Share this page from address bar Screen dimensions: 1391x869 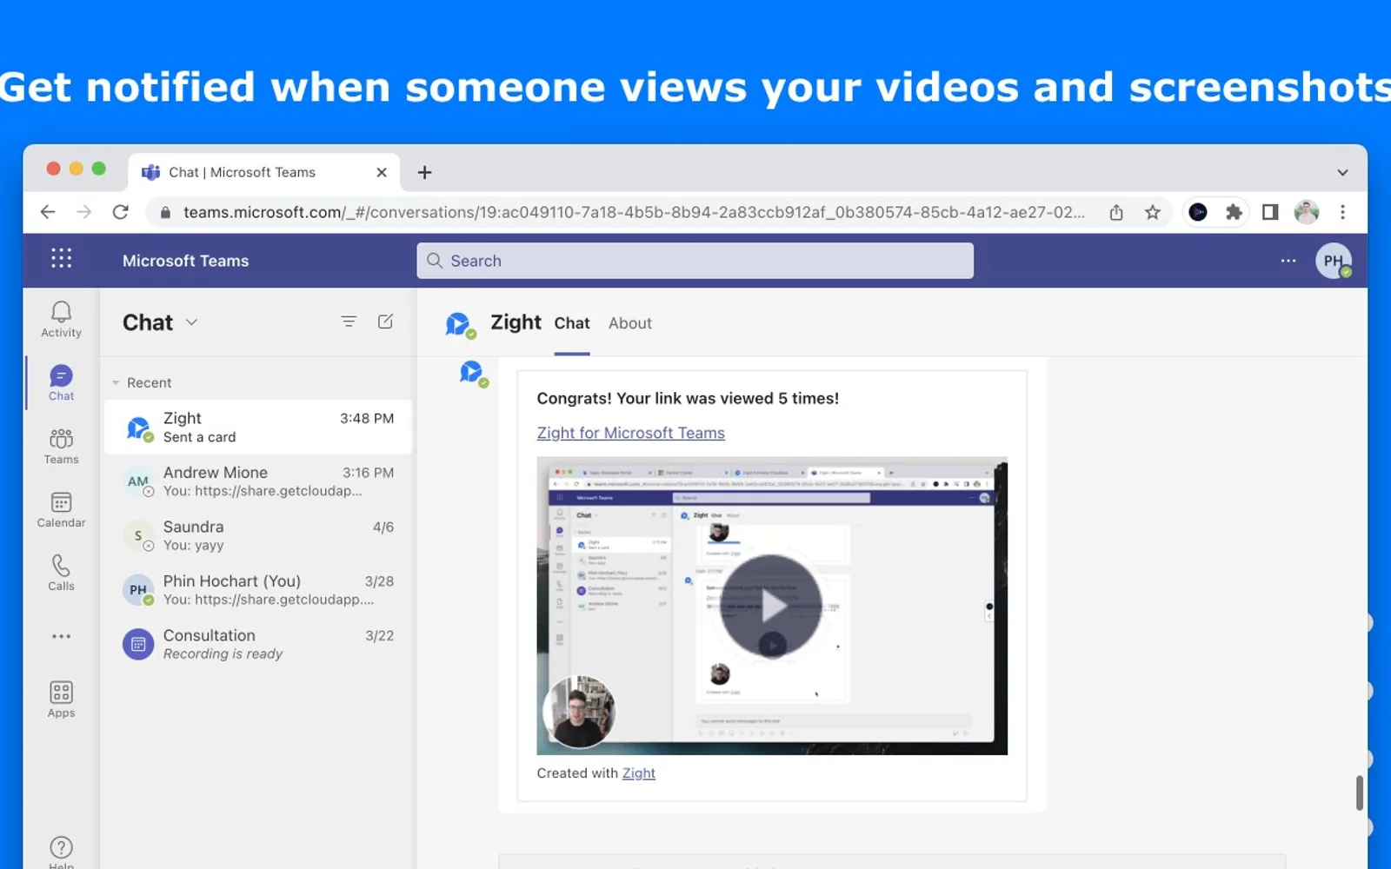tap(1116, 212)
